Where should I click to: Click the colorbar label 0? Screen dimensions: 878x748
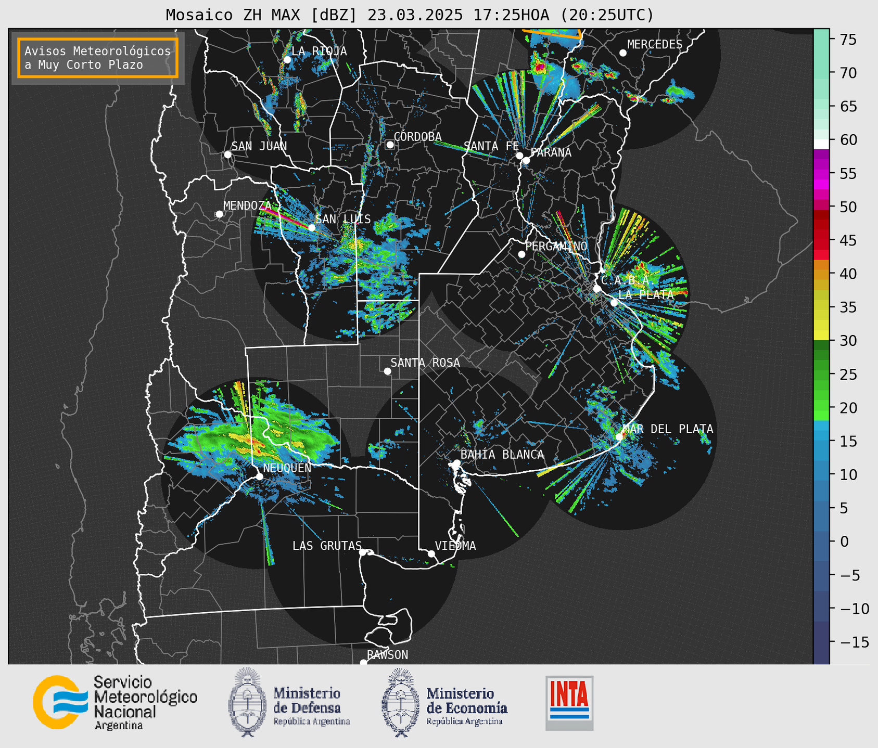(844, 542)
